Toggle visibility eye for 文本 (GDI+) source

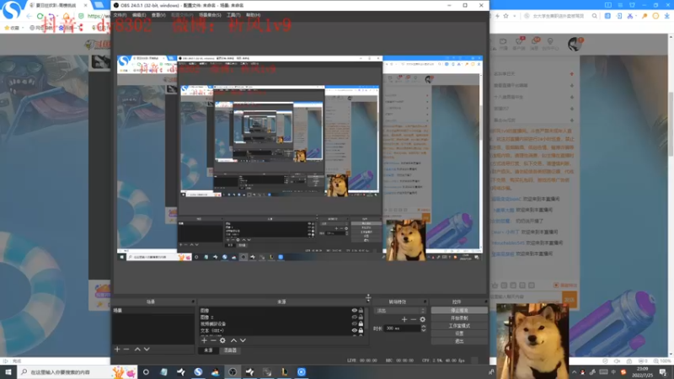pos(355,330)
